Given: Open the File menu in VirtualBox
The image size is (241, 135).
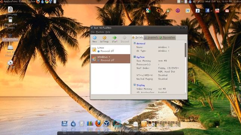Looking at the screenshot, I should (x=93, y=32).
